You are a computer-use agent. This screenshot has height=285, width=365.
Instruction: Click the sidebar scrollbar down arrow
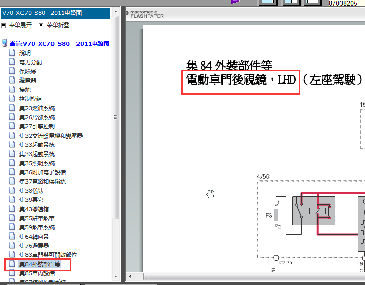[116, 277]
